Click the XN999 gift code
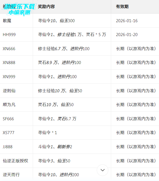 tap(9, 77)
